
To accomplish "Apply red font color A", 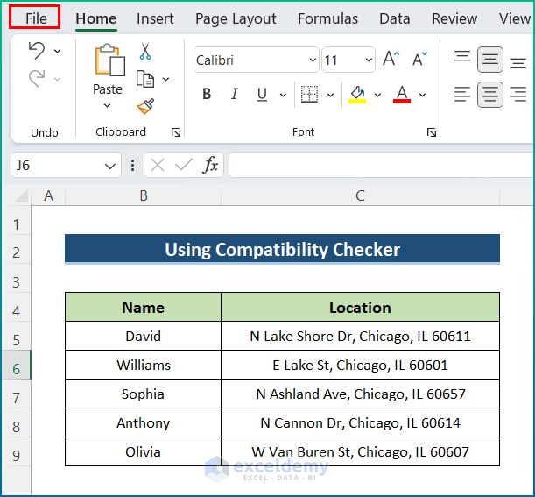I will 402,95.
